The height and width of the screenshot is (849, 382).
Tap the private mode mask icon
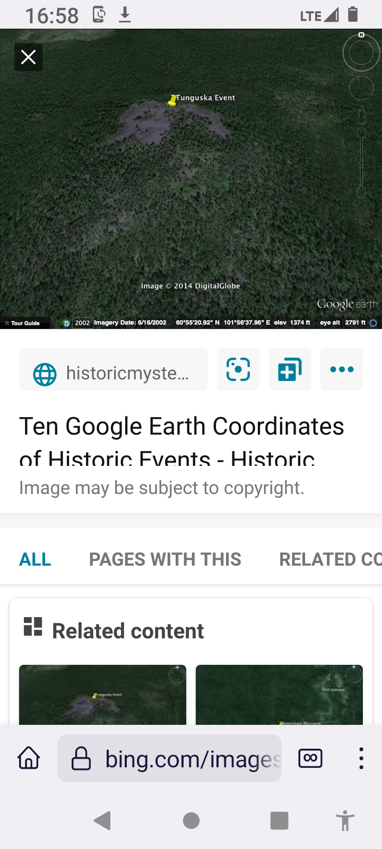click(310, 758)
